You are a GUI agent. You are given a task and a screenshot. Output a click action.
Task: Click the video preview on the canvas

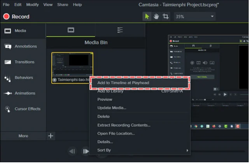coord(209,82)
